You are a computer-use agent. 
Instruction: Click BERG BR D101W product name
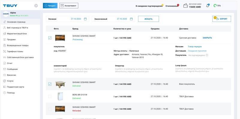click(80, 95)
